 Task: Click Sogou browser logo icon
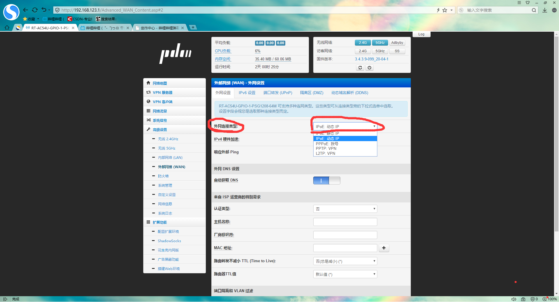tap(11, 12)
